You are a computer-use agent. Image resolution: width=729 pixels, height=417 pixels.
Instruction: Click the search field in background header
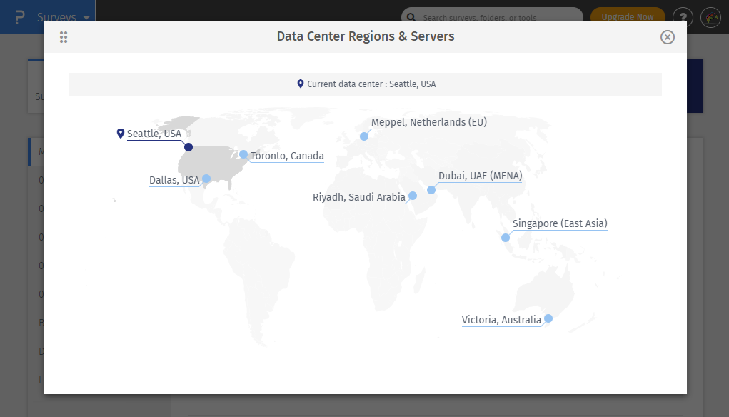[x=492, y=17]
